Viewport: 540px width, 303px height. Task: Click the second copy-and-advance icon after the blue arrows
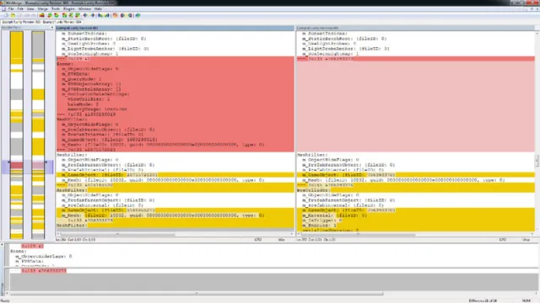[107, 15]
